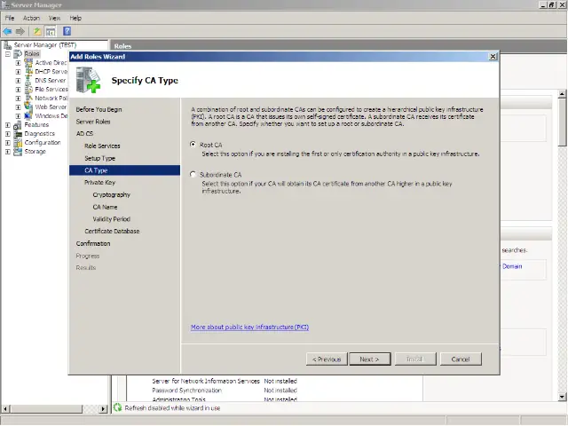The image size is (568, 426).
Task: Select the Subordinate CA radio button
Action: [x=194, y=175]
